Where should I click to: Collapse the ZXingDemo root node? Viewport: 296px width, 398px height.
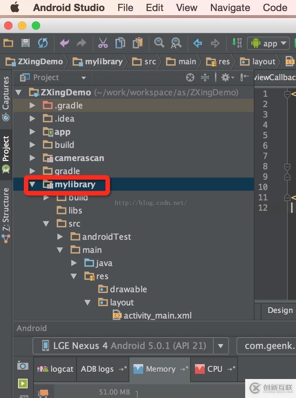point(18,92)
